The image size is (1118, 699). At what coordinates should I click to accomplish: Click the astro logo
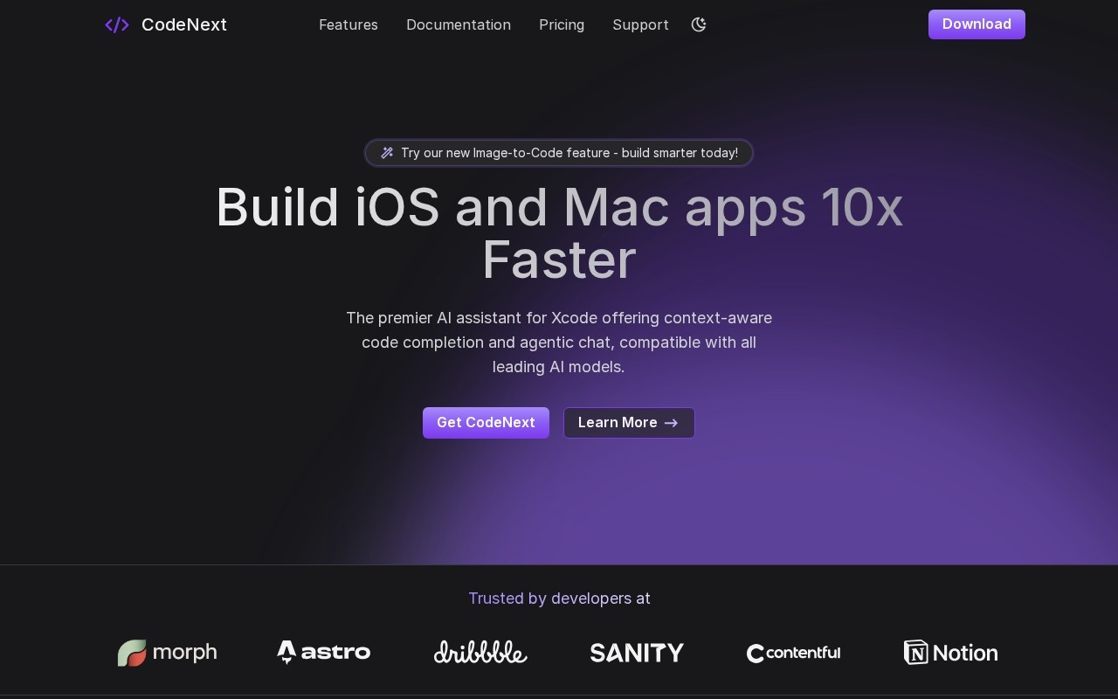(x=324, y=653)
